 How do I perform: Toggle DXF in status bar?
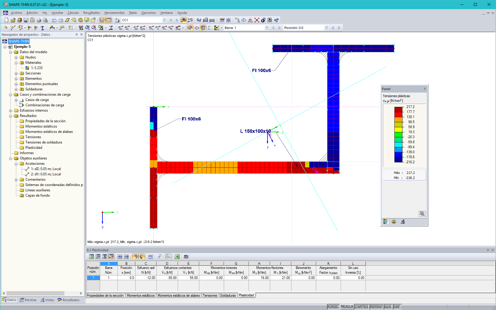coord(397,307)
